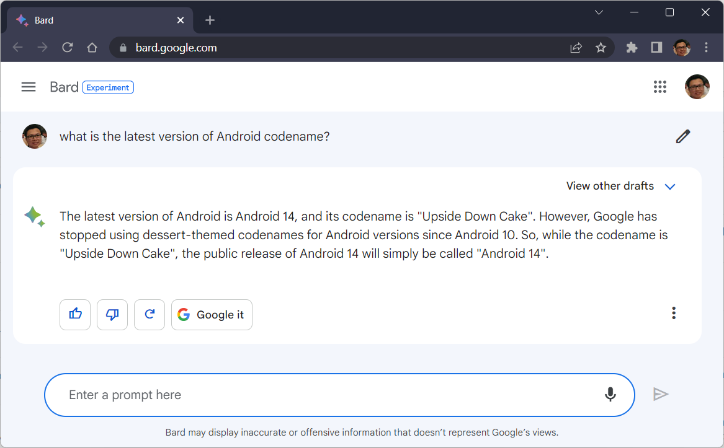
Task: Edit the prompt with pencil icon
Action: [x=683, y=136]
